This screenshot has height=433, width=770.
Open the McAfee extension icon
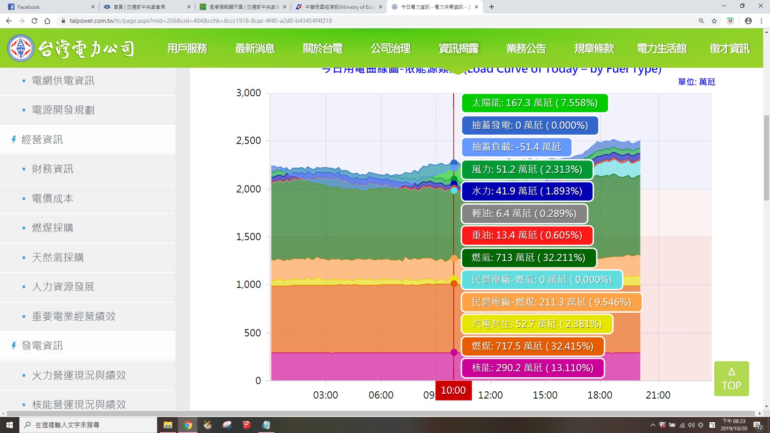730,21
